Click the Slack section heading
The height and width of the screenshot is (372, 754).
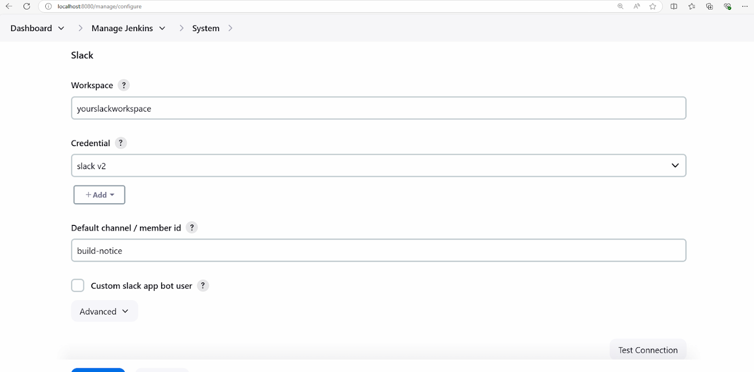82,55
